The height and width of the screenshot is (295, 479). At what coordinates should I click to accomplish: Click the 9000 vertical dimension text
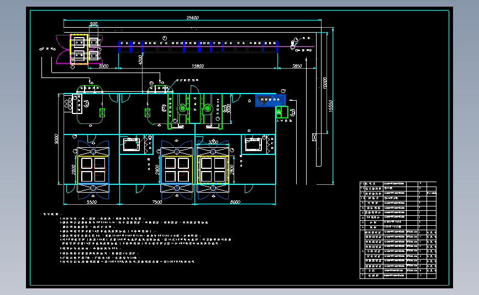point(56,139)
